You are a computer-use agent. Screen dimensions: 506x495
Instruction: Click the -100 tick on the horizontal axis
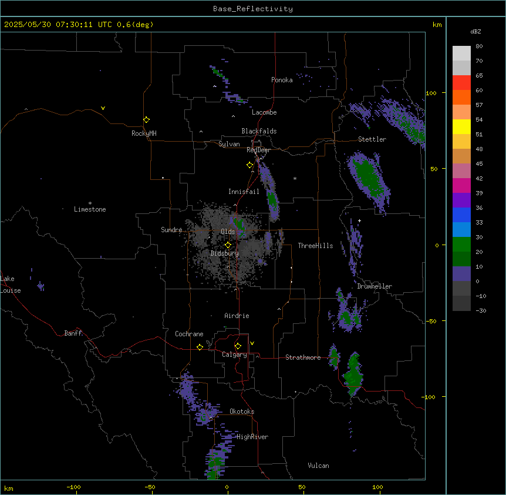click(73, 487)
